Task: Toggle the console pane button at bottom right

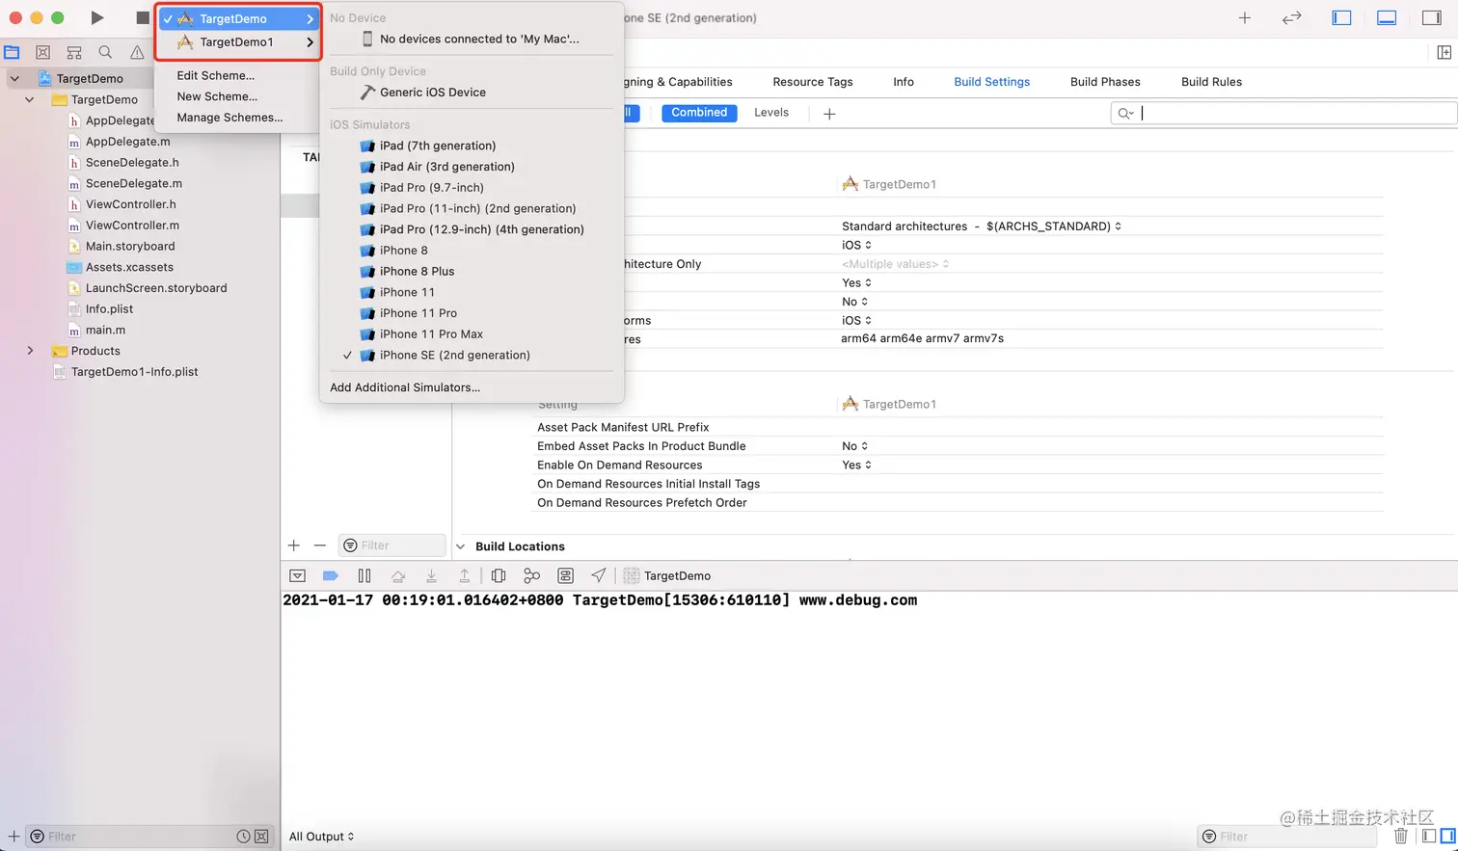Action: pos(1446,836)
